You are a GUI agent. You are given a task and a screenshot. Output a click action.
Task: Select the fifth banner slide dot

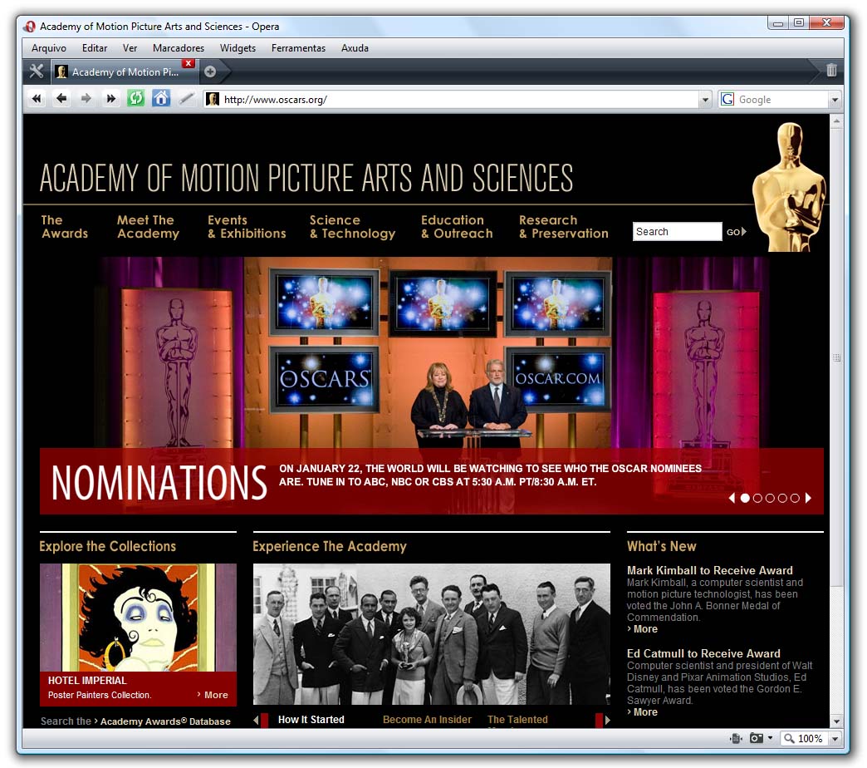point(795,498)
